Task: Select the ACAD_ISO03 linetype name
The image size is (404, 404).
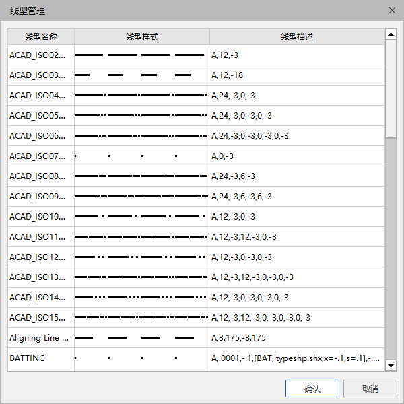Action: point(37,75)
